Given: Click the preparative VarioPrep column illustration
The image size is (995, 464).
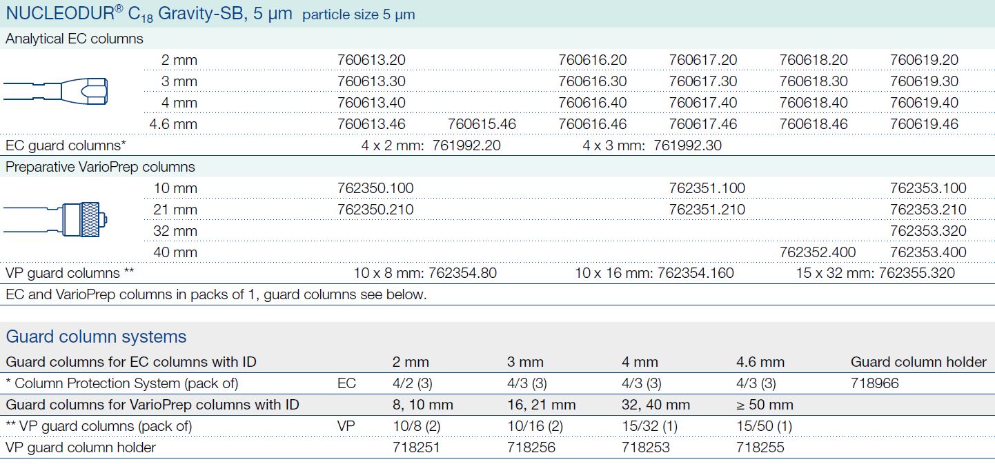Looking at the screenshot, I should [x=57, y=219].
